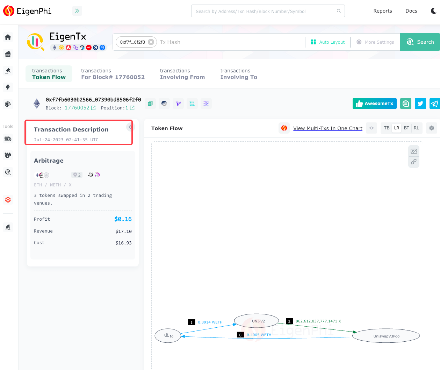This screenshot has height=370, width=440.
Task: Open the Flashloan section in sidebar
Action: click(8, 87)
